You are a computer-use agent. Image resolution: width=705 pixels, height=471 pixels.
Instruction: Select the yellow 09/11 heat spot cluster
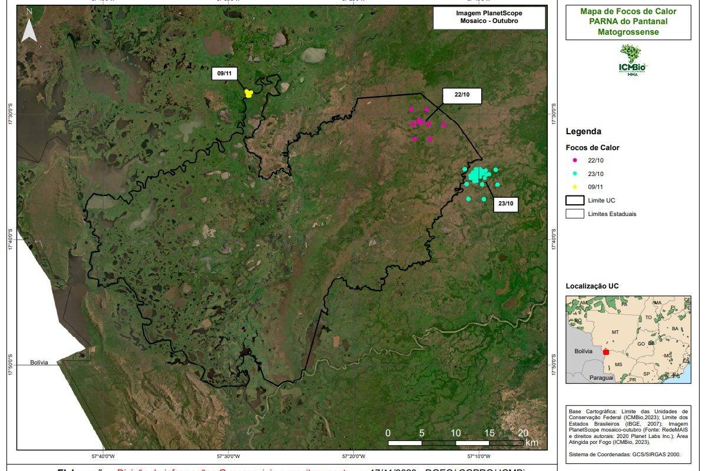click(x=249, y=93)
